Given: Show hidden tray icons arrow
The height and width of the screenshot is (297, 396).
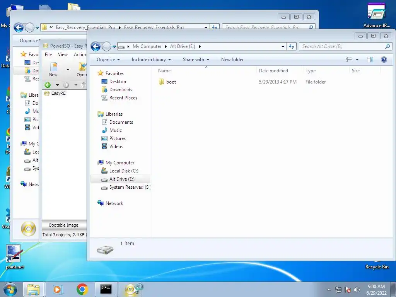Looking at the screenshot, I should pyautogui.click(x=329, y=290).
